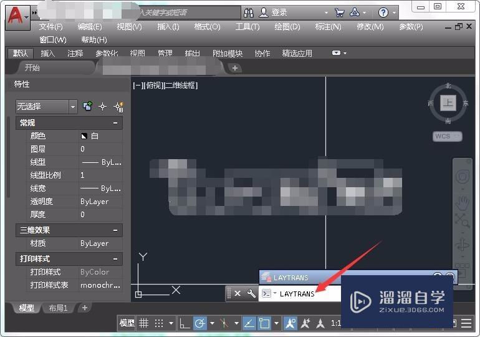Viewport: 480px width, 337px height.
Task: Click the [二维线框] visual style control
Action: click(x=181, y=85)
